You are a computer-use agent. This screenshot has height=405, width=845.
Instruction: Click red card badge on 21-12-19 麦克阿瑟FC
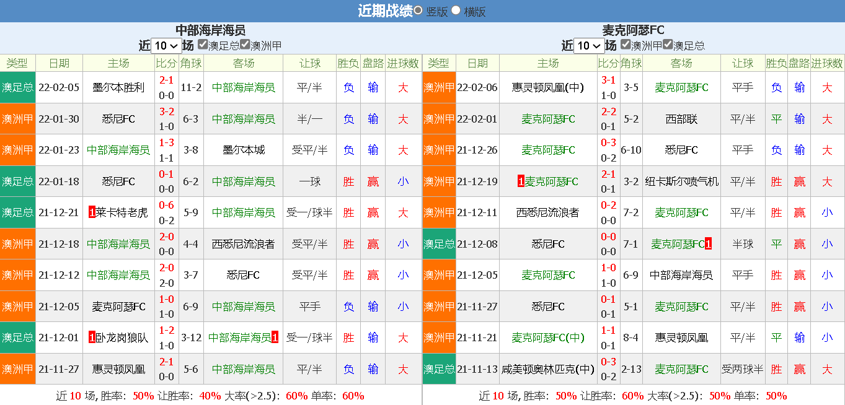point(521,181)
